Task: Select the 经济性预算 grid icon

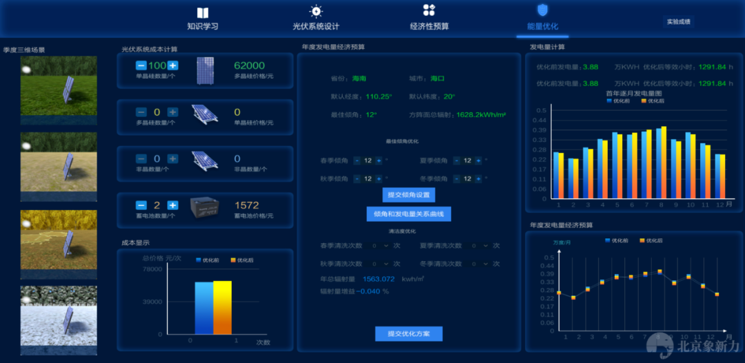Action: tap(429, 10)
